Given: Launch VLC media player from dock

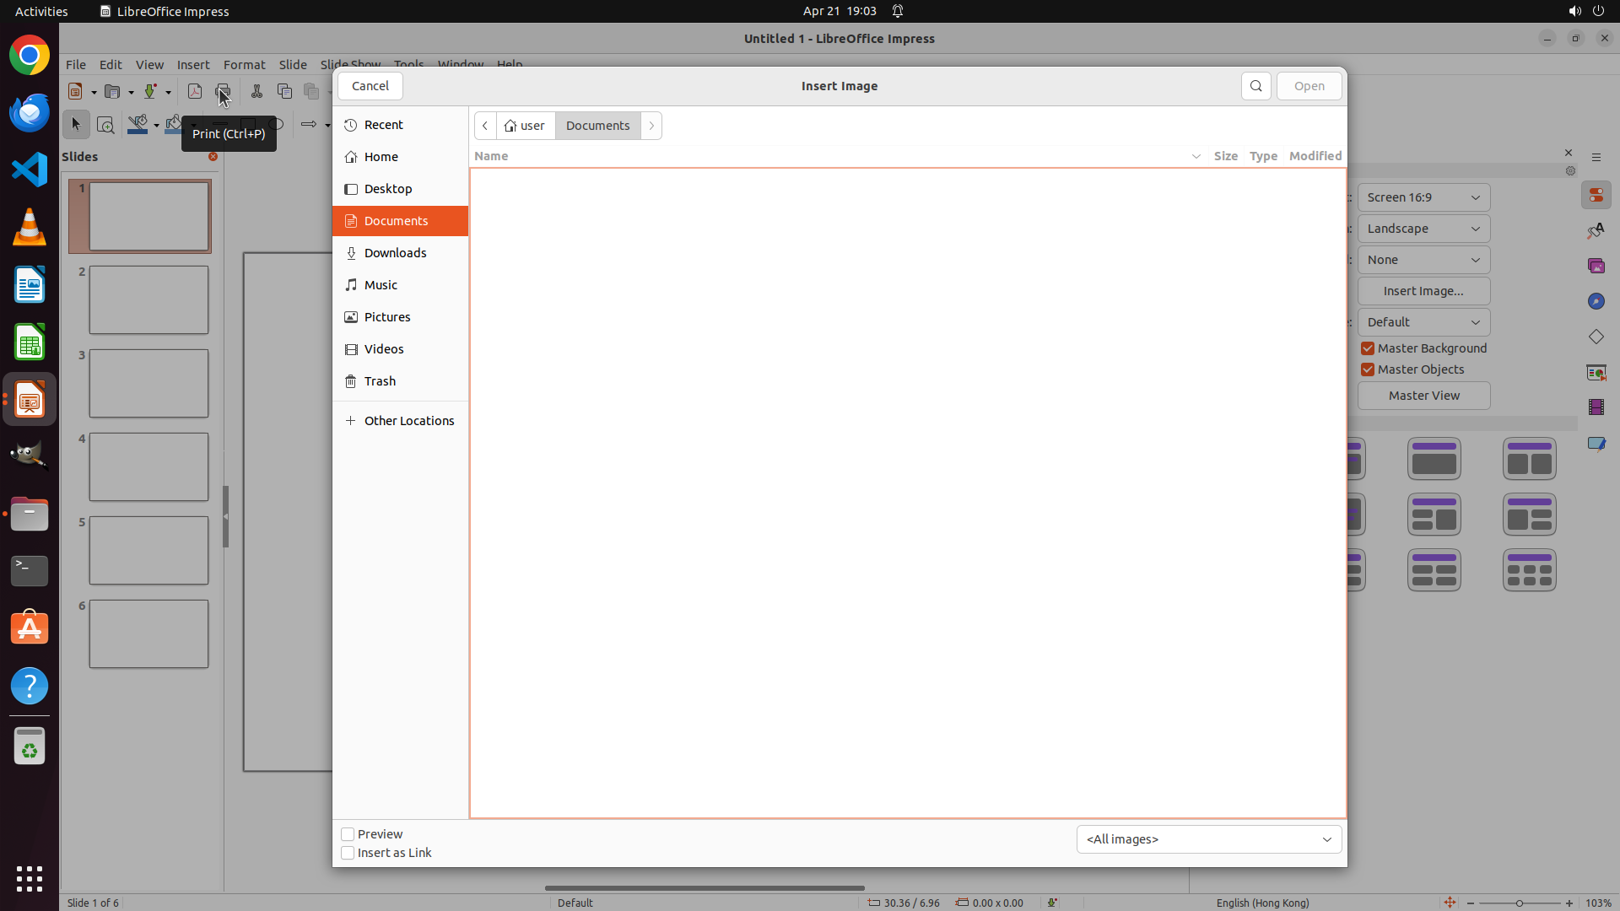Looking at the screenshot, I should (x=30, y=227).
